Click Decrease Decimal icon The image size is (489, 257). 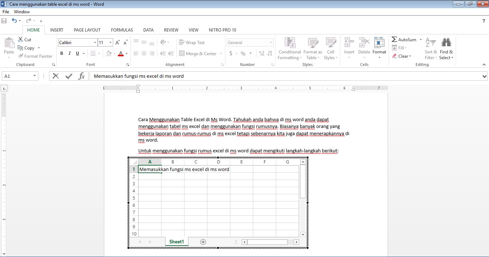(x=270, y=53)
